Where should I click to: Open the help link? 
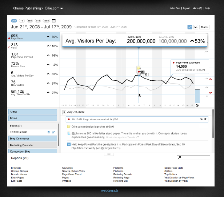pos(208,8)
